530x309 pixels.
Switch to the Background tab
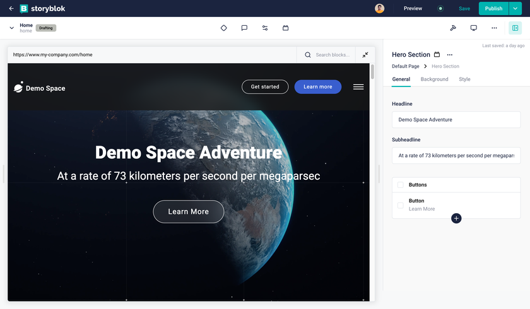tap(434, 79)
